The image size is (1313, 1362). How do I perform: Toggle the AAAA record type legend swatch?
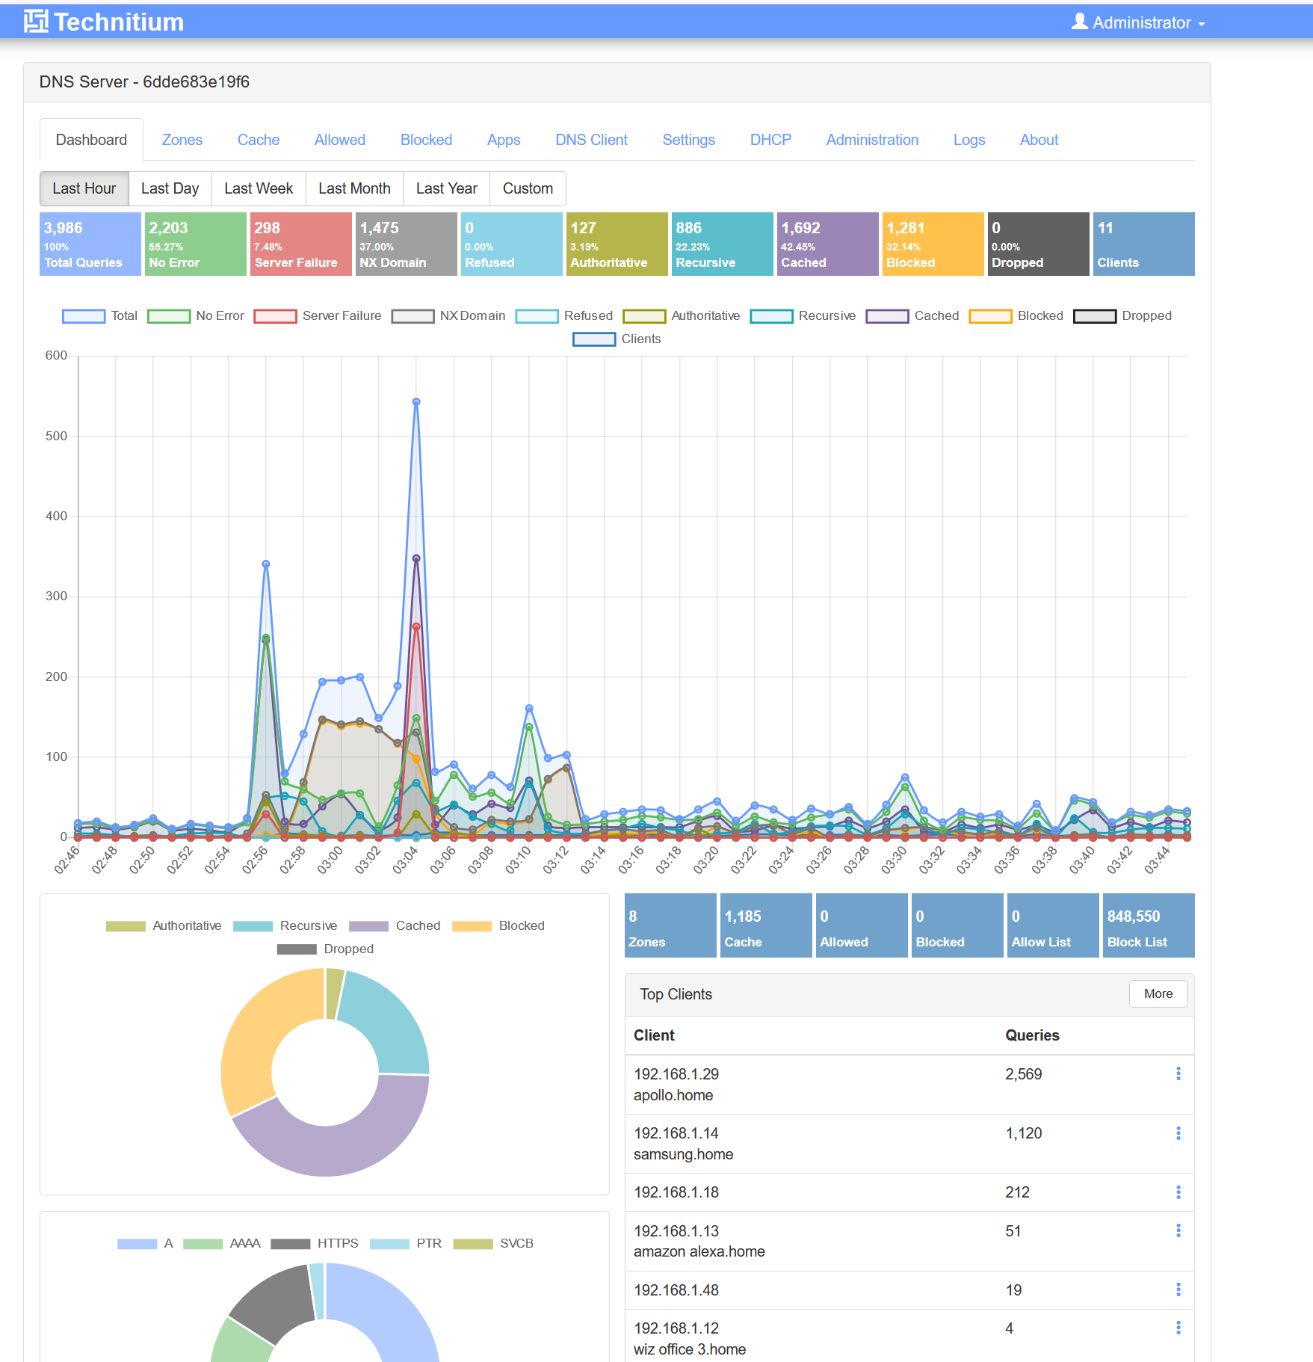203,1244
